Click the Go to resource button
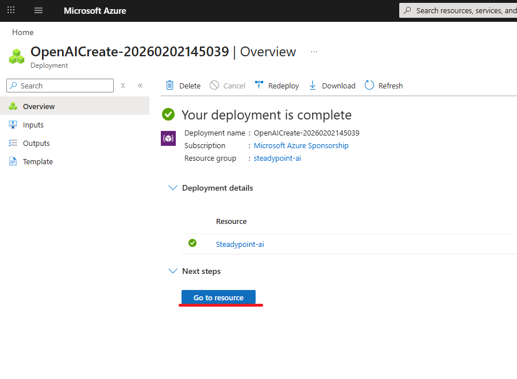The height and width of the screenshot is (379, 517). click(218, 297)
